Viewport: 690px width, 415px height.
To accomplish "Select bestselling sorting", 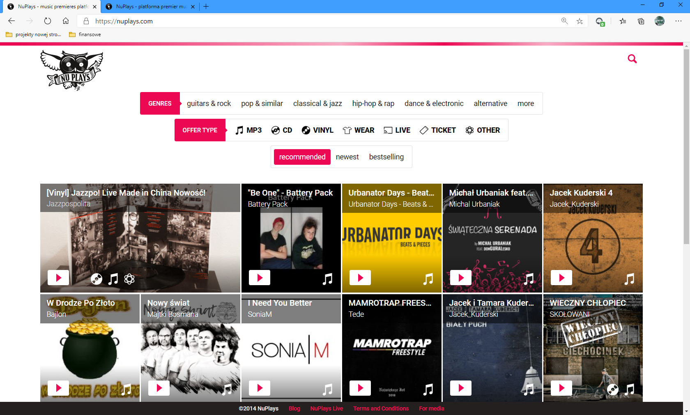I will coord(386,157).
